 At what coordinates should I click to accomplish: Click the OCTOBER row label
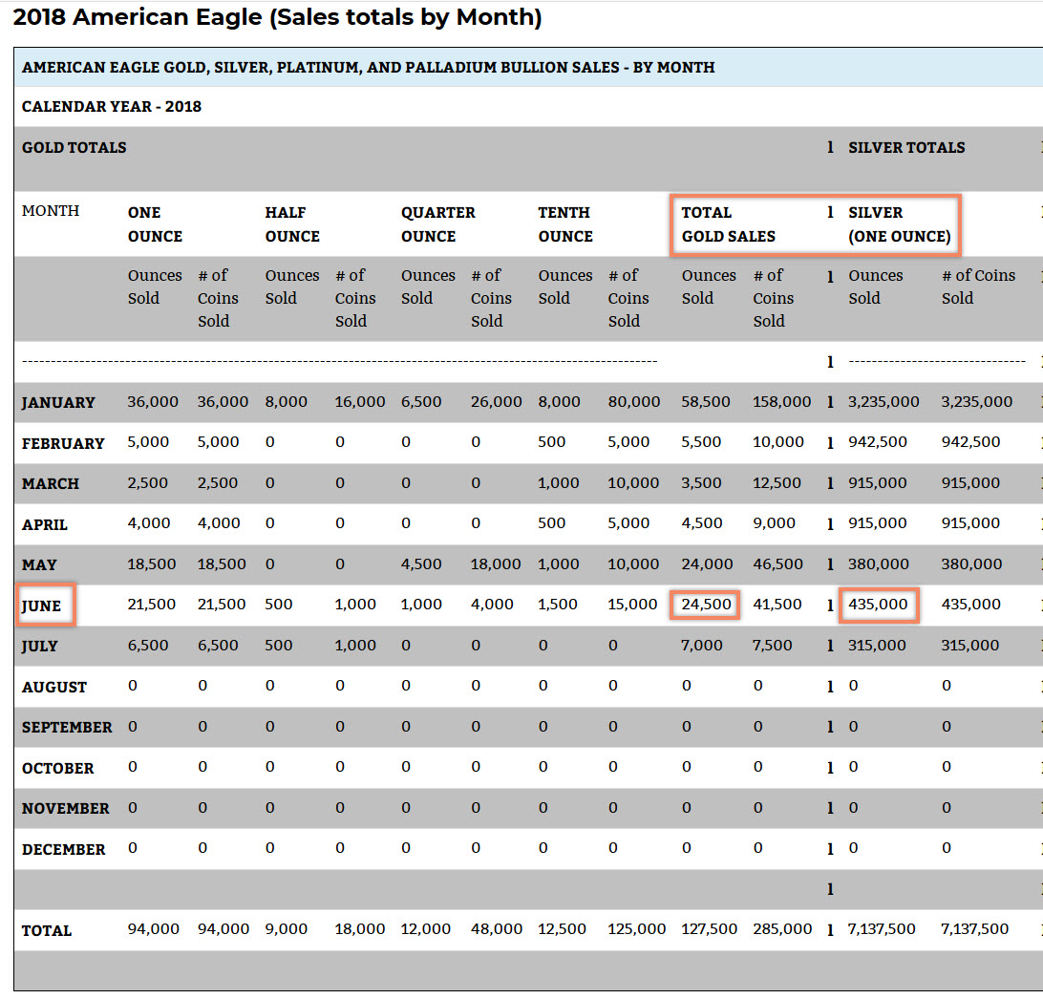pos(58,768)
